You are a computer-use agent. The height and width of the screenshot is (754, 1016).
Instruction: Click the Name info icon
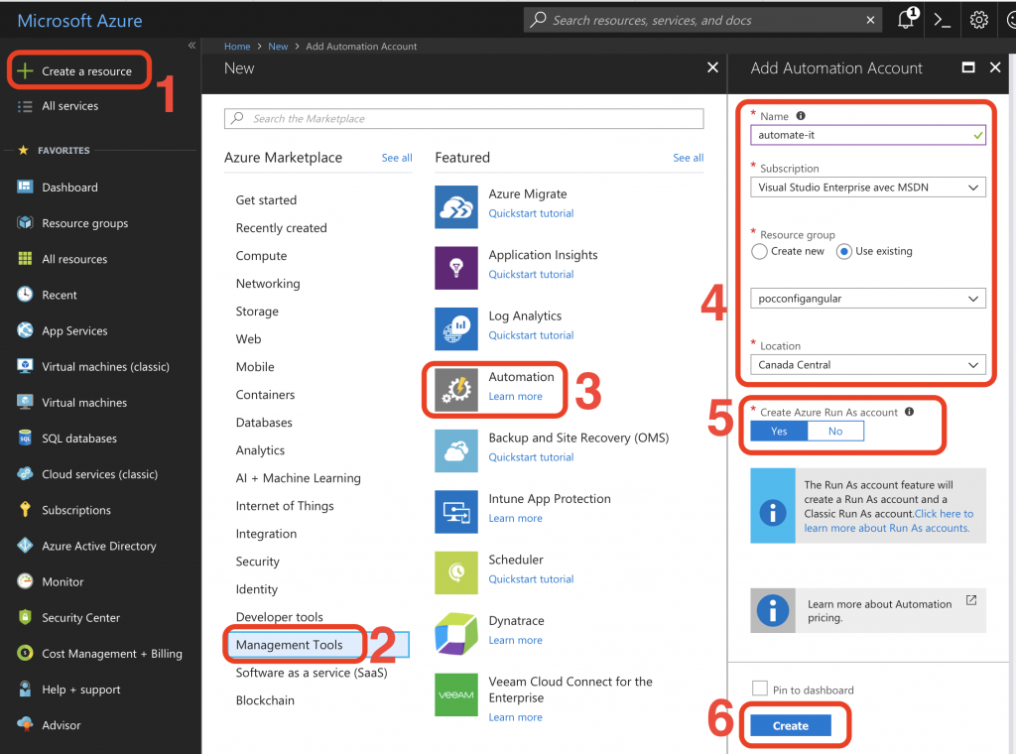[x=801, y=116]
